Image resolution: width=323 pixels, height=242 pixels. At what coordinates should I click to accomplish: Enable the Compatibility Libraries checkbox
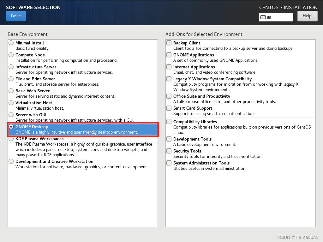click(169, 122)
